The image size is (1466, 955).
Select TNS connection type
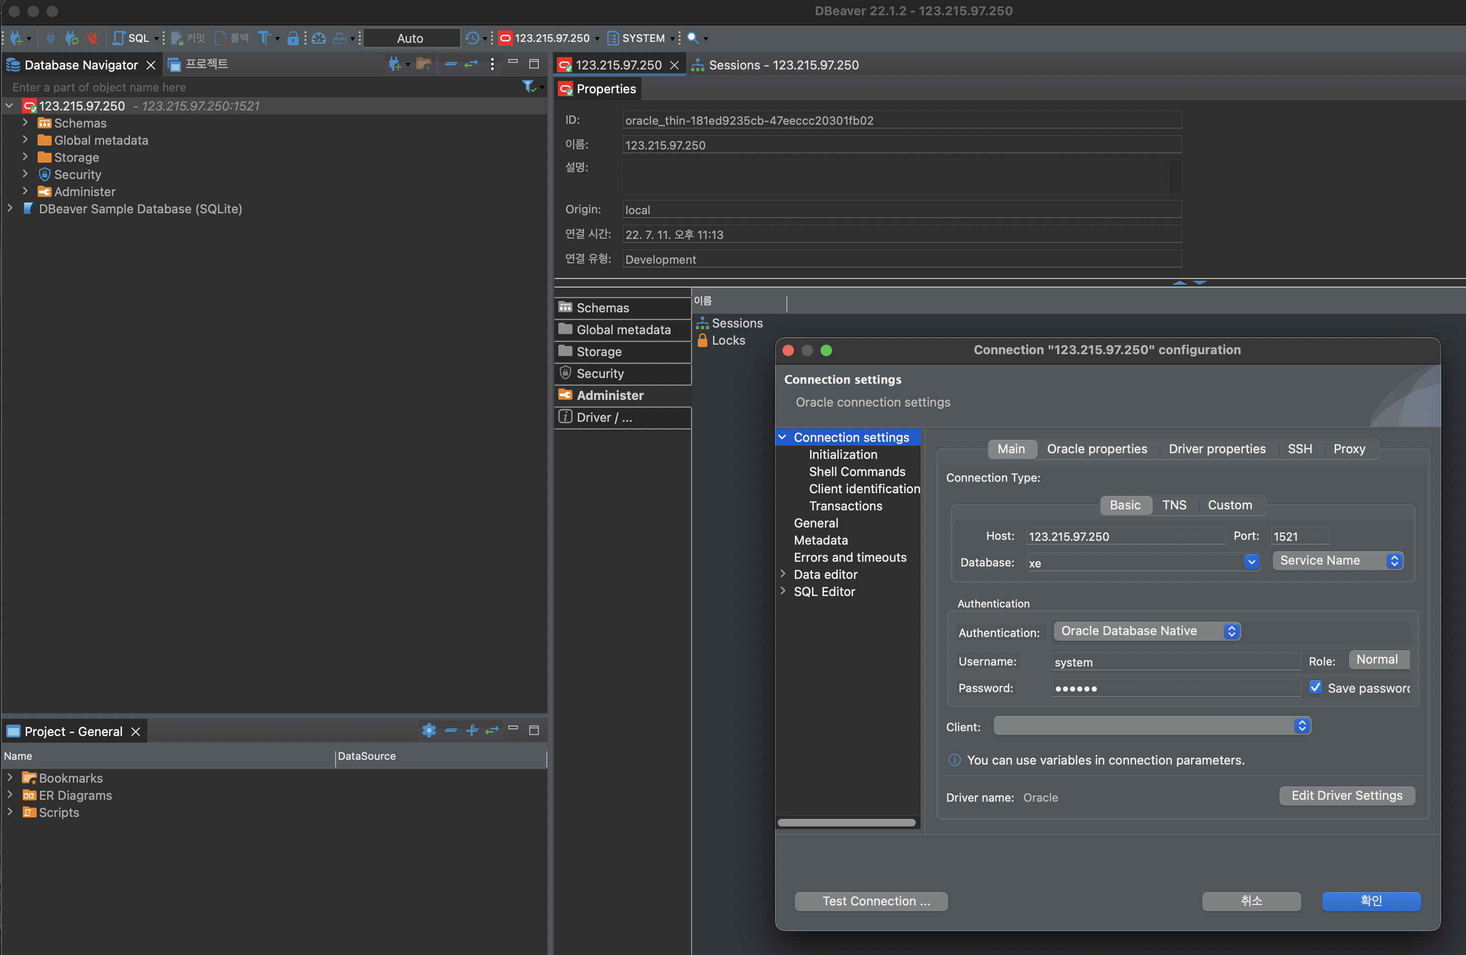pyautogui.click(x=1174, y=505)
